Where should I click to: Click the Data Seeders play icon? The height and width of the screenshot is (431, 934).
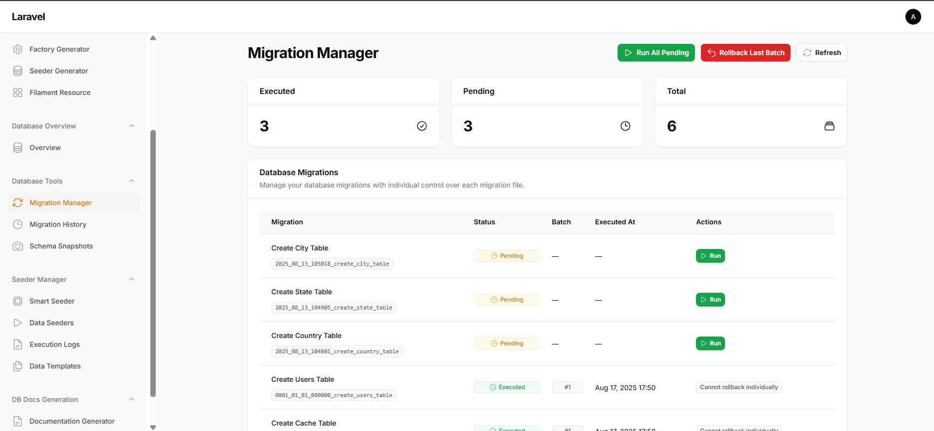18,323
